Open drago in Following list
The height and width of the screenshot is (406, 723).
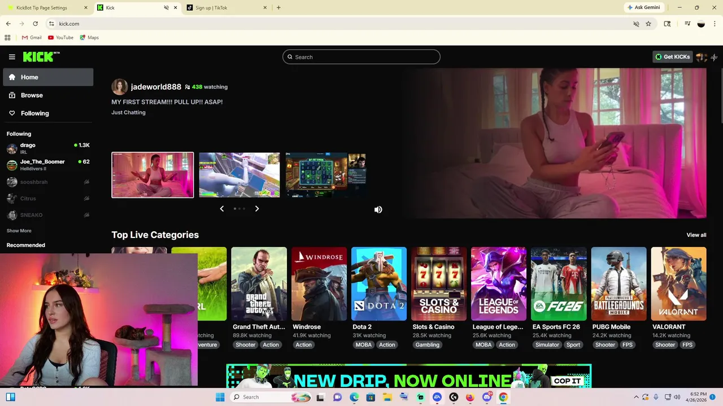(x=48, y=148)
